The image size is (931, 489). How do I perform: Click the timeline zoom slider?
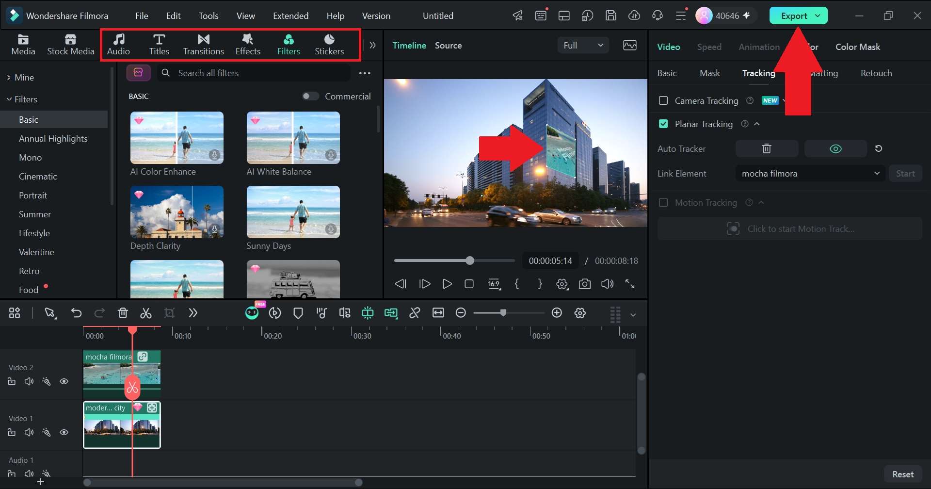pyautogui.click(x=509, y=313)
